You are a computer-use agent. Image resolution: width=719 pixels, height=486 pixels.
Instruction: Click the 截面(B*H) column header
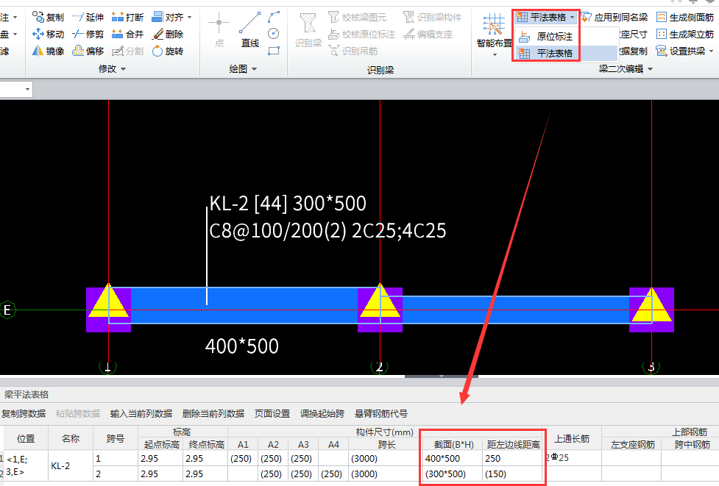point(453,444)
